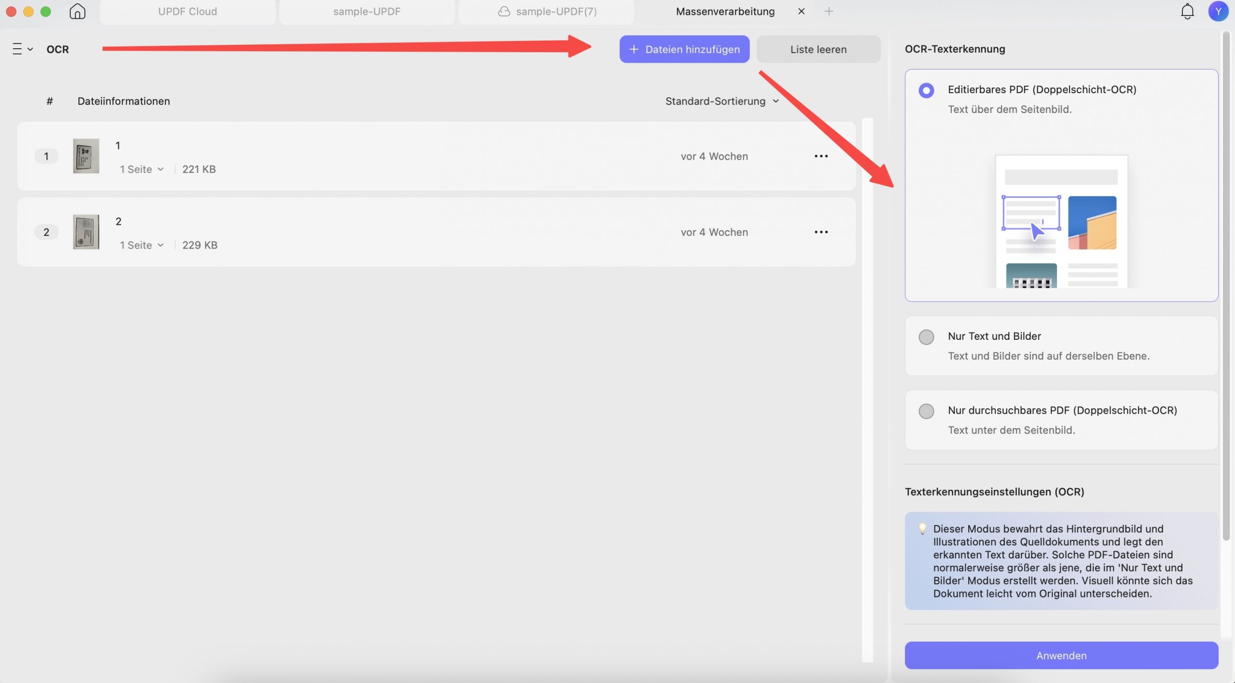The height and width of the screenshot is (683, 1235).
Task: Open more options for file 1
Action: pyautogui.click(x=821, y=156)
